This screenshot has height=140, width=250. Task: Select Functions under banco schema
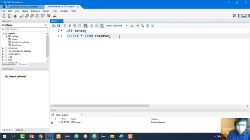16,45
